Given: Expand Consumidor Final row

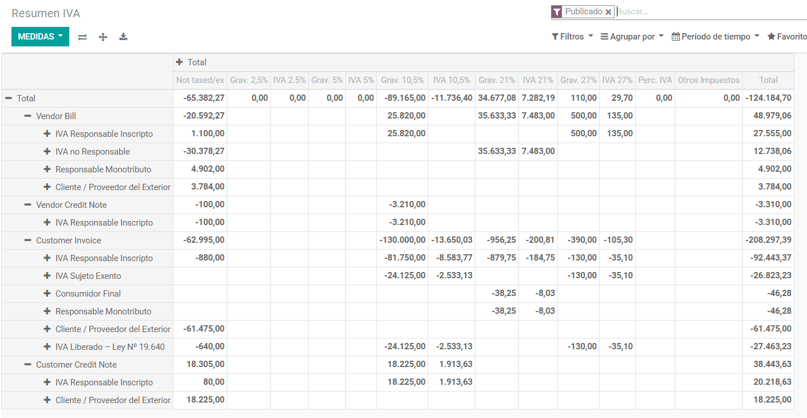Looking at the screenshot, I should pyautogui.click(x=47, y=294).
